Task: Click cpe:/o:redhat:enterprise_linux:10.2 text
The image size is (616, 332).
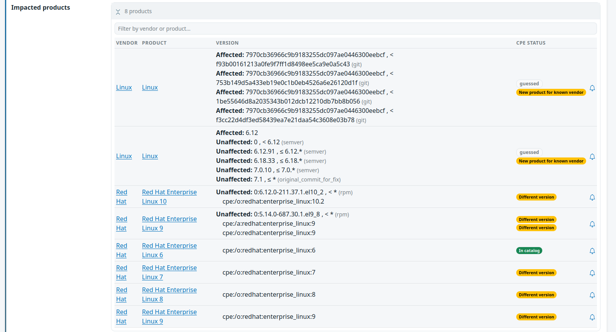Action: [x=273, y=201]
